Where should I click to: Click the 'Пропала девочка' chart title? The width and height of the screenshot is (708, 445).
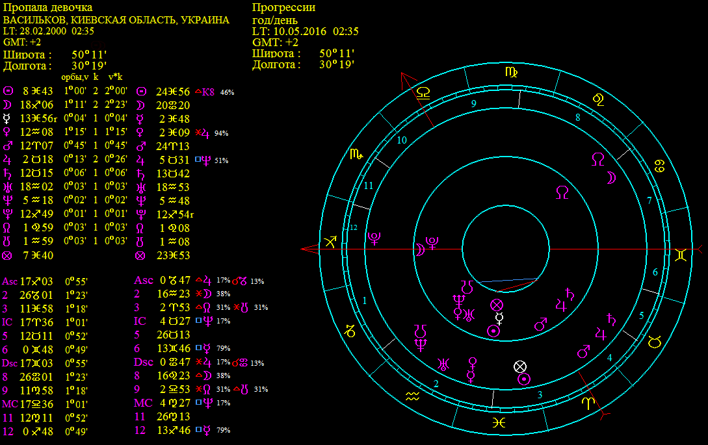point(48,8)
